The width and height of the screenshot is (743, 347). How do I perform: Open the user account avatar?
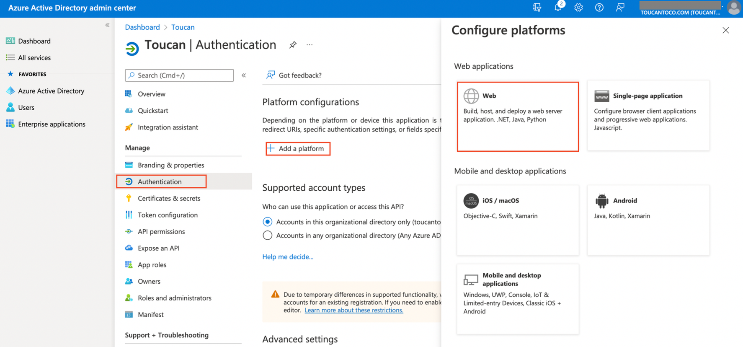734,8
